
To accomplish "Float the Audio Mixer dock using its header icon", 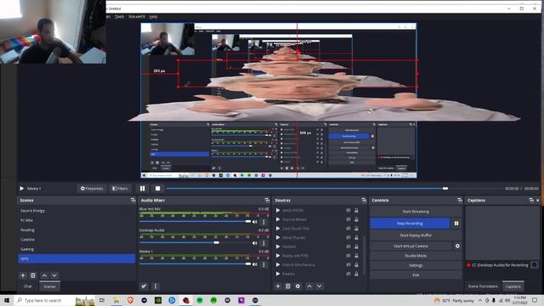I will click(x=267, y=201).
